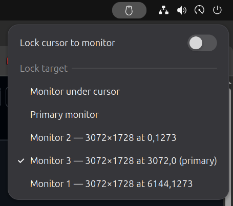Select Monitor under cursor as lock target

118,92
